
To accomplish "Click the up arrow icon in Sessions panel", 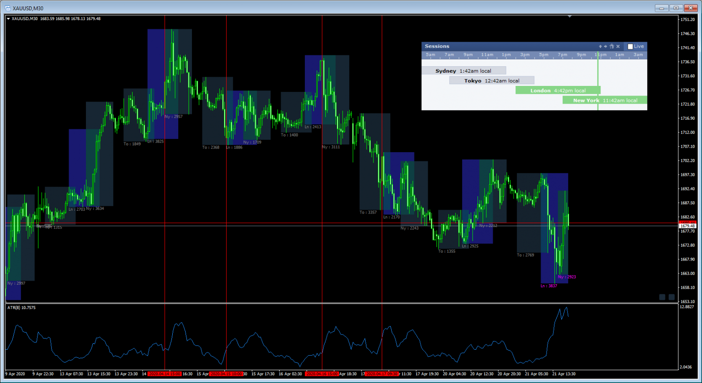I will pyautogui.click(x=601, y=47).
